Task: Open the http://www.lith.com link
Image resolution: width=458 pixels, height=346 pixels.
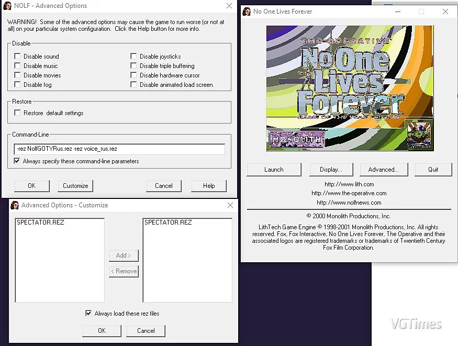Action: click(x=349, y=184)
